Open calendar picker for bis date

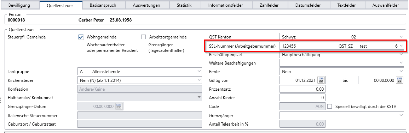click(399, 80)
